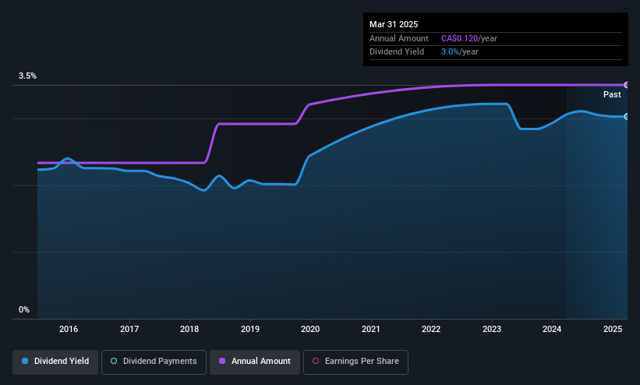The width and height of the screenshot is (640, 385).
Task: Click the 2020 year on the time axis
Action: pos(310,330)
